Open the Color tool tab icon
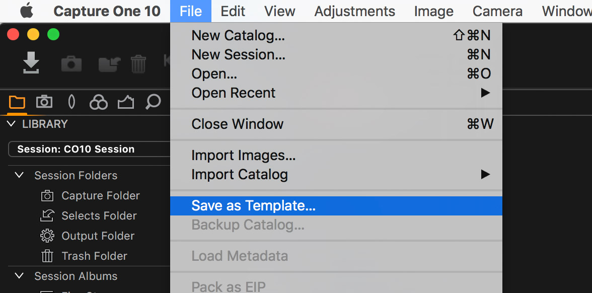This screenshot has height=293, width=592. point(99,102)
